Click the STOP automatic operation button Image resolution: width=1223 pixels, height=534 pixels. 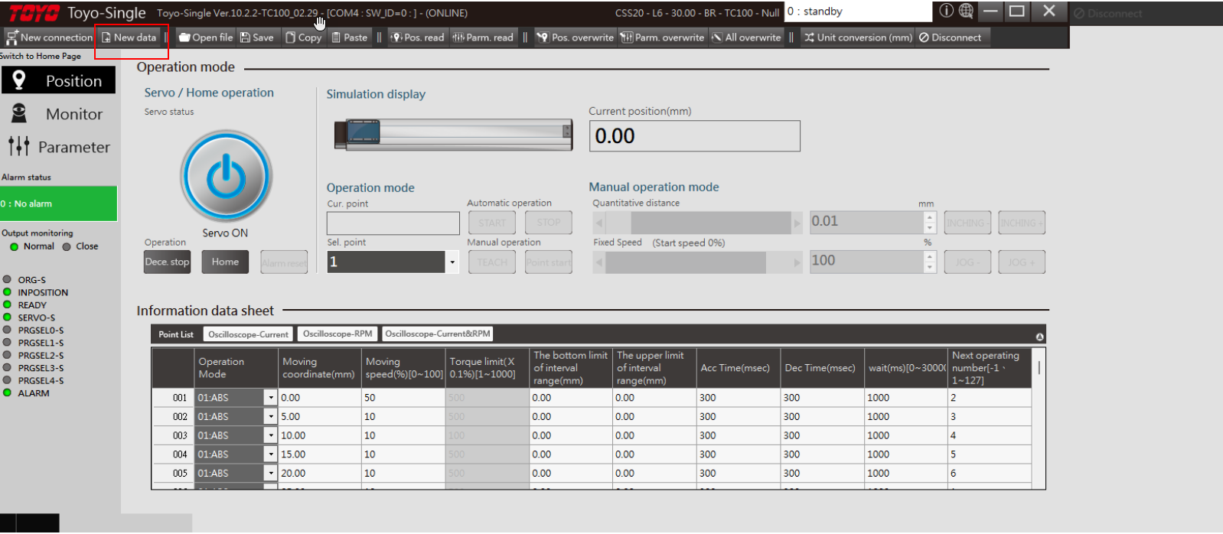tap(549, 223)
